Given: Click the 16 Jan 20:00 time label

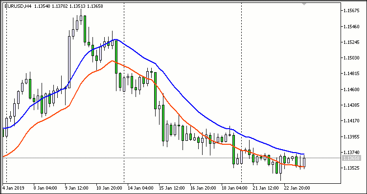Looking at the screenshot, I should 203,188.
